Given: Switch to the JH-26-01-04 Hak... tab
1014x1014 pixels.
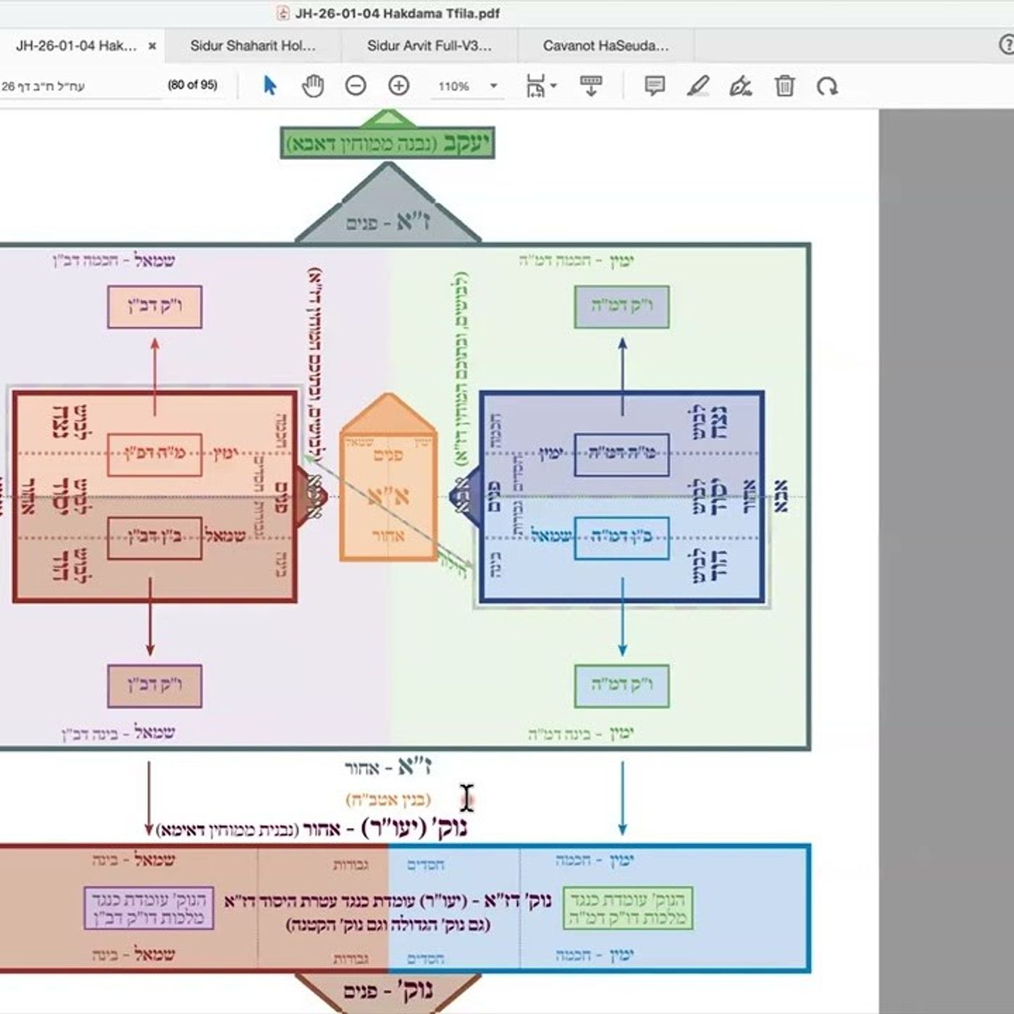Looking at the screenshot, I should [x=76, y=46].
